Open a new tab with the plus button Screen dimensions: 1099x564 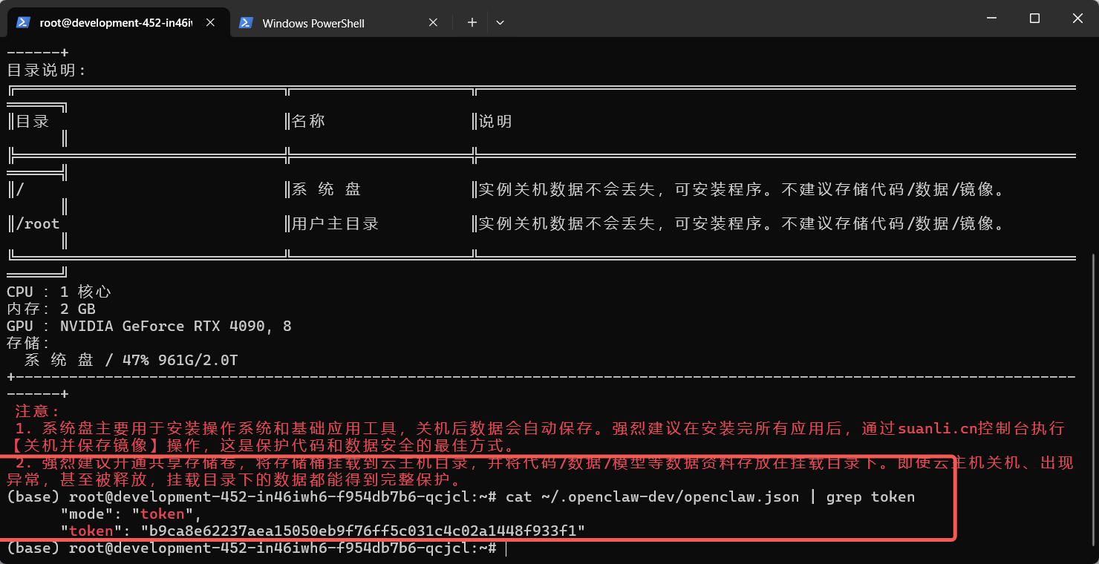click(x=472, y=23)
